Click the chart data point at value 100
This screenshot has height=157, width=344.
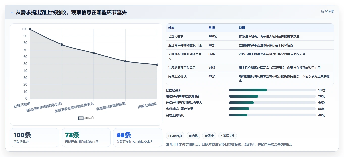30,29
